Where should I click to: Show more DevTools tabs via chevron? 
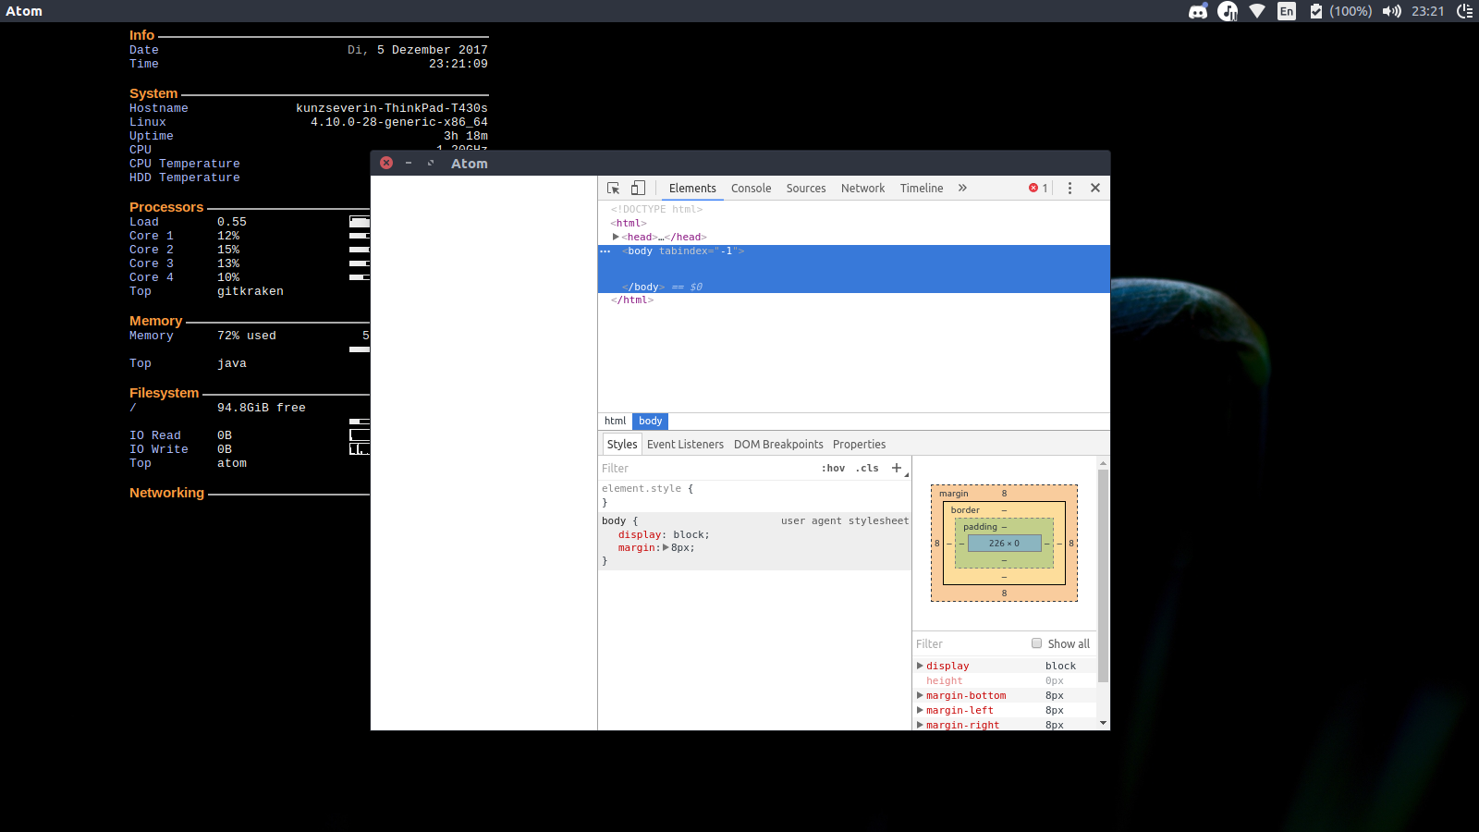962,188
